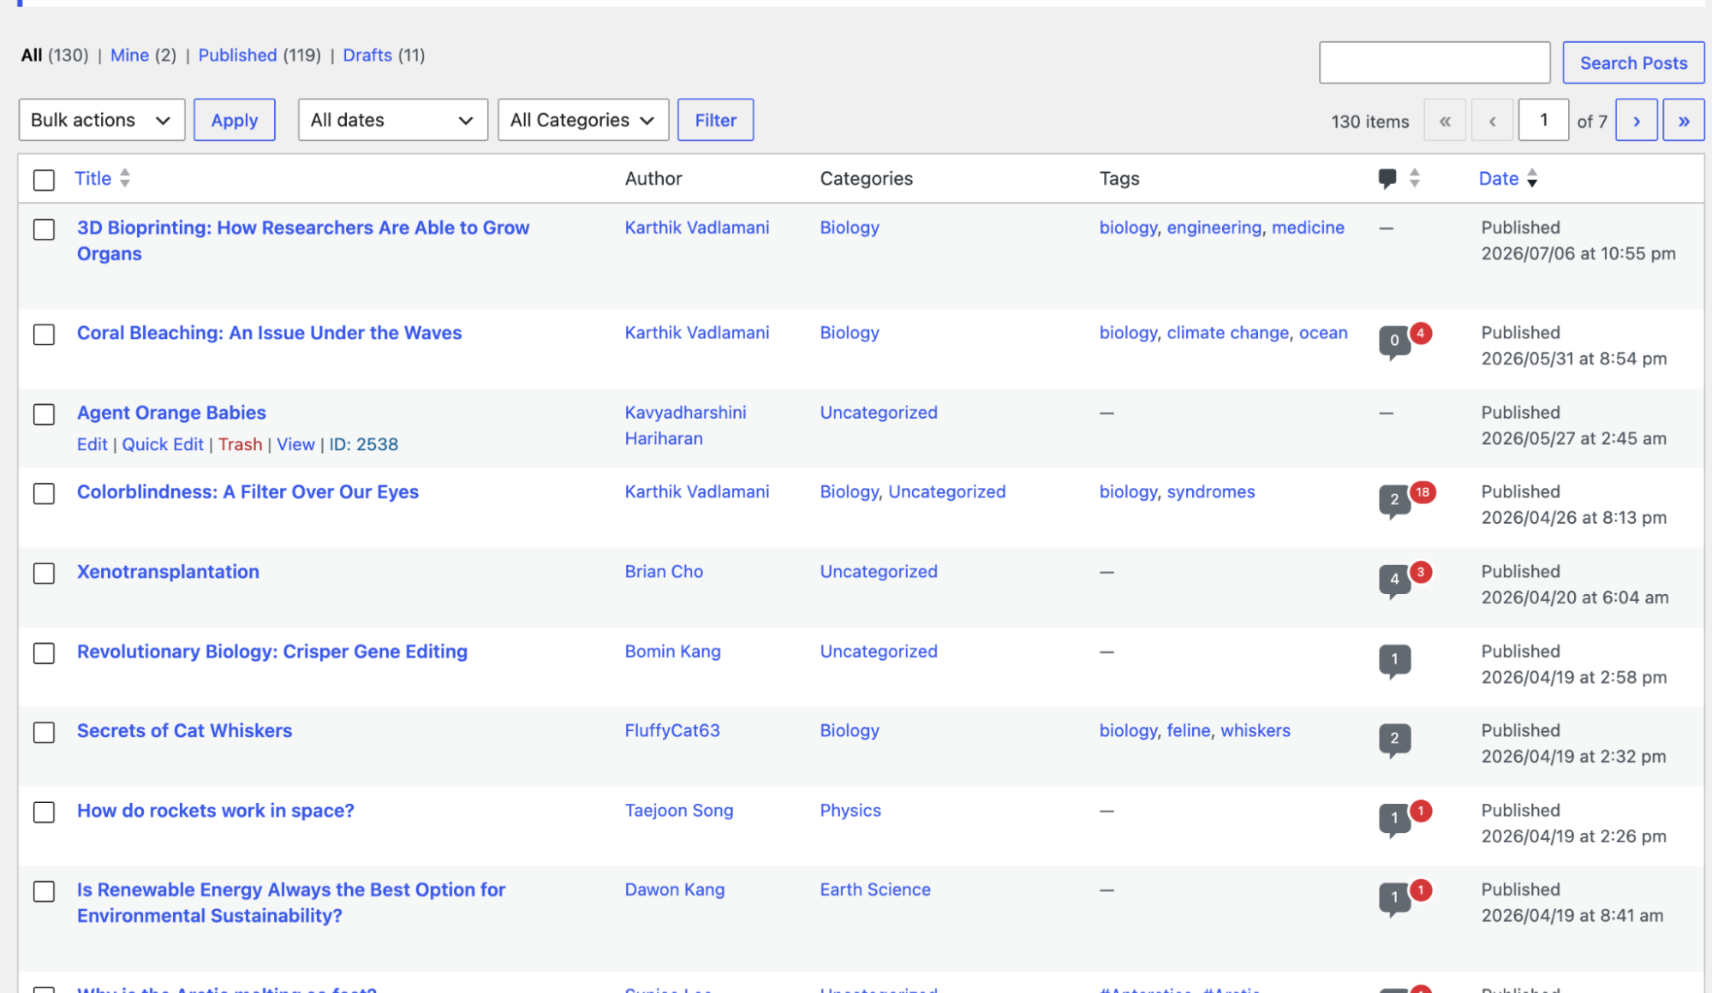This screenshot has width=1712, height=993.
Task: Move Agent Orange Babies to Trash
Action: [240, 444]
